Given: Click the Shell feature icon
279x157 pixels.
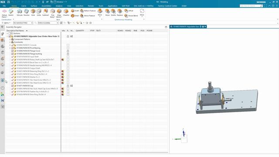Looking at the screenshot, I should tap(73, 16).
